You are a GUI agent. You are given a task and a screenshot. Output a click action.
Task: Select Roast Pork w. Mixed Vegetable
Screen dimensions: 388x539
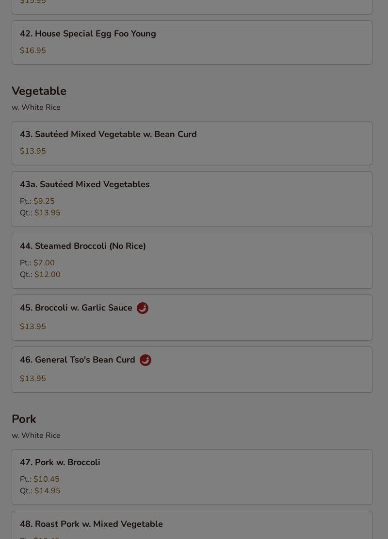click(x=91, y=524)
